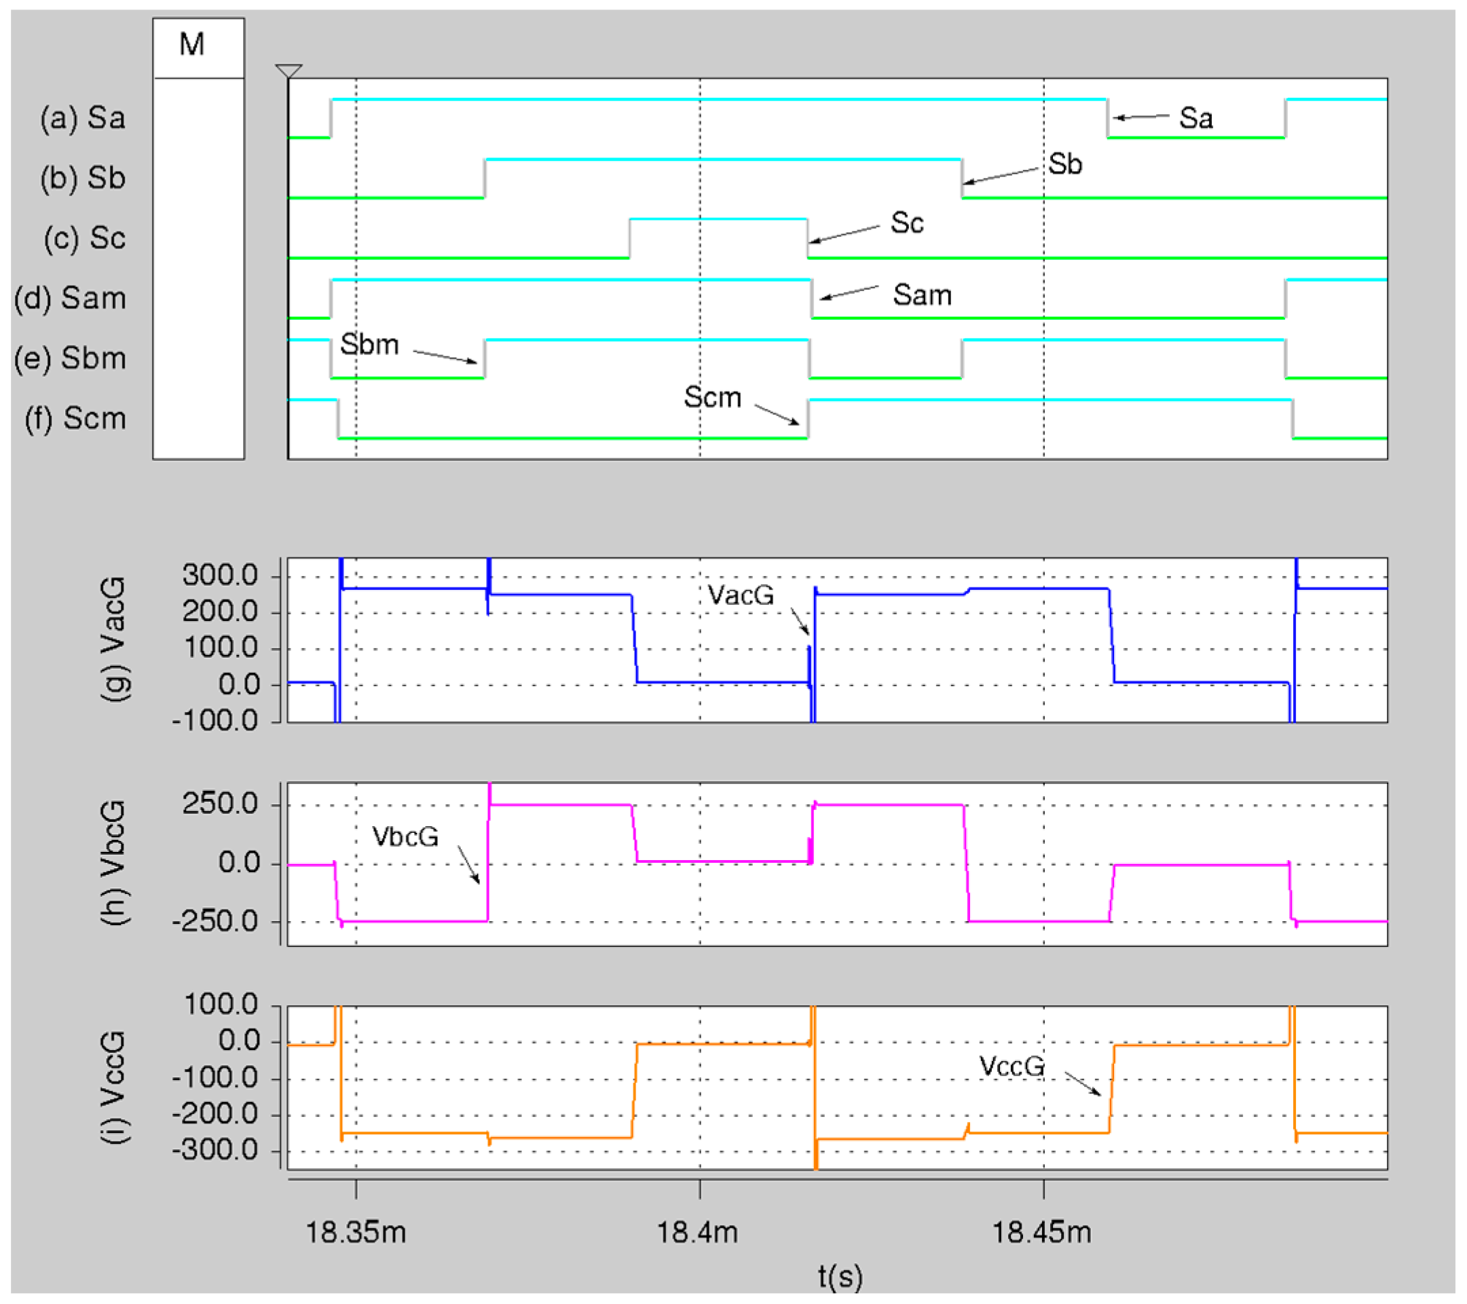Select the (f) Scm signal label
Screen dimensions: 1467x1304
[75, 419]
